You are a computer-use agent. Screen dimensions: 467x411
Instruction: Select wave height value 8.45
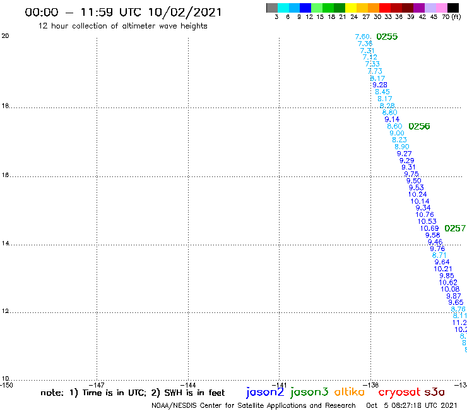(382, 92)
